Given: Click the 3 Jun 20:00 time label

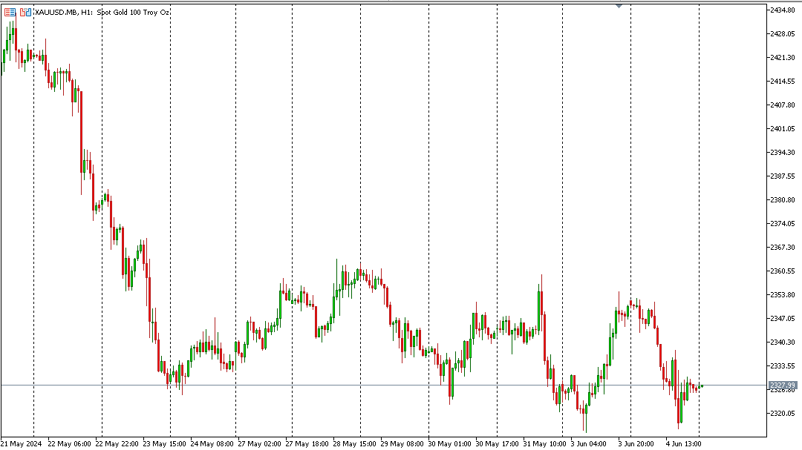Looking at the screenshot, I should [636, 443].
